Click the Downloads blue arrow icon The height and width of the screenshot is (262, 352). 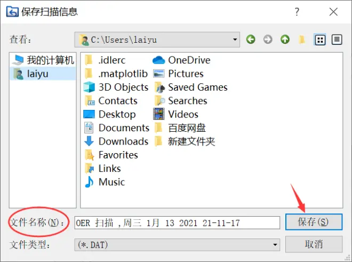[x=89, y=141]
